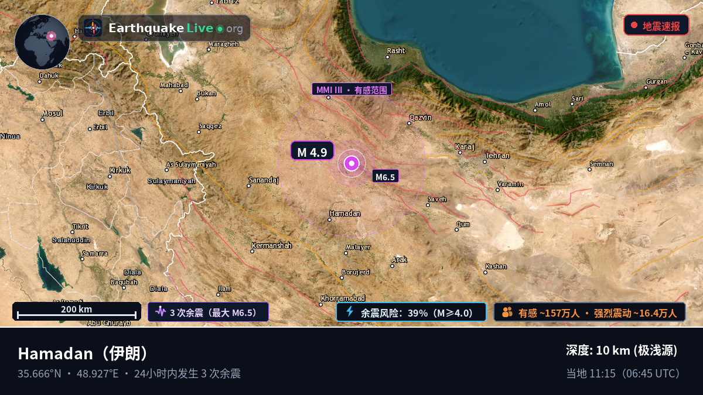
Task: Click the Amol city label
Action: 543,104
